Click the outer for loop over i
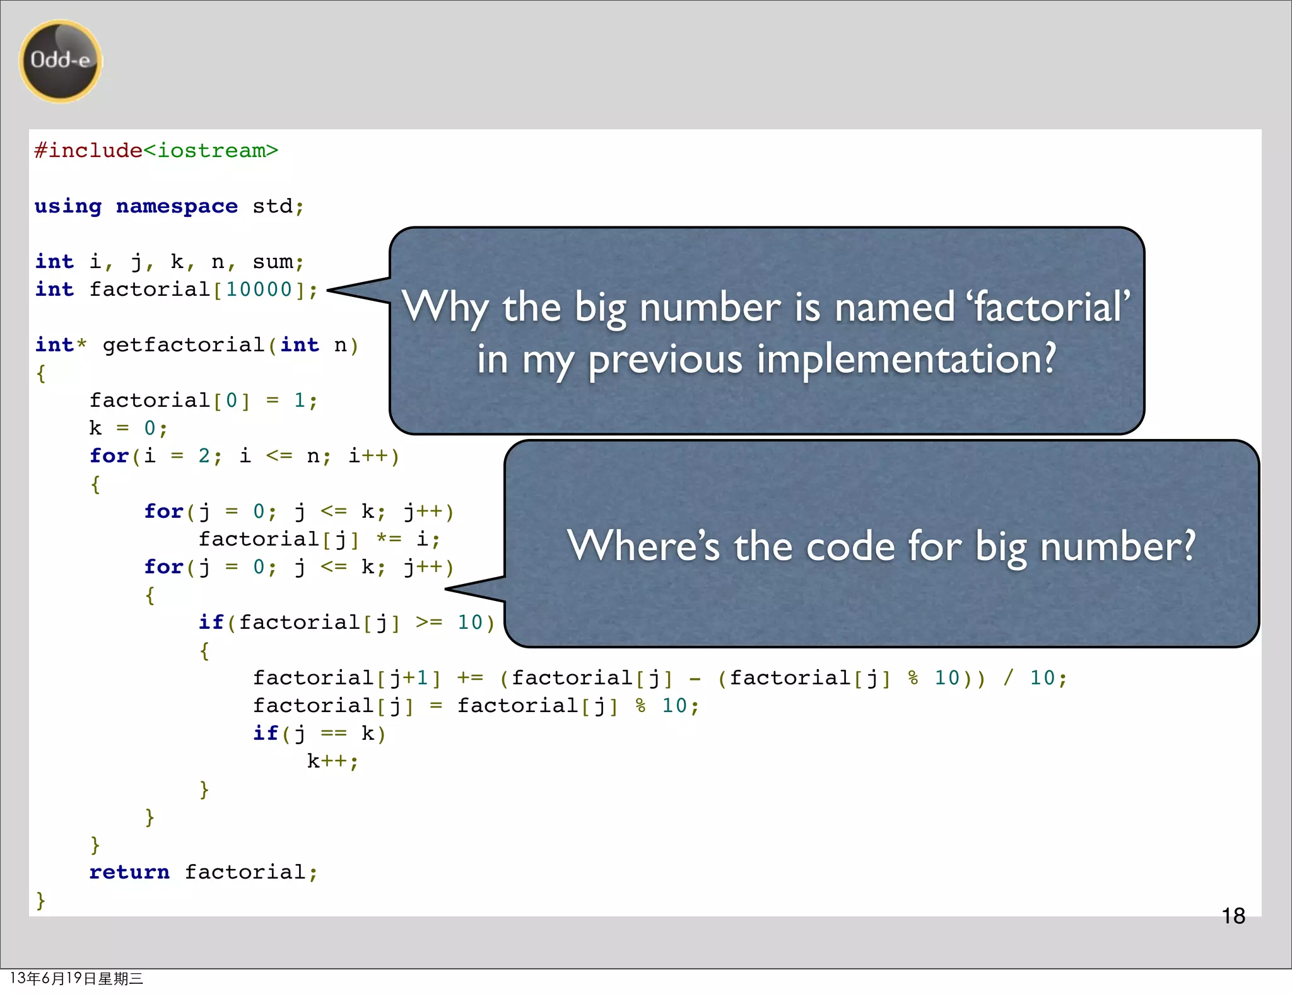 coord(244,456)
